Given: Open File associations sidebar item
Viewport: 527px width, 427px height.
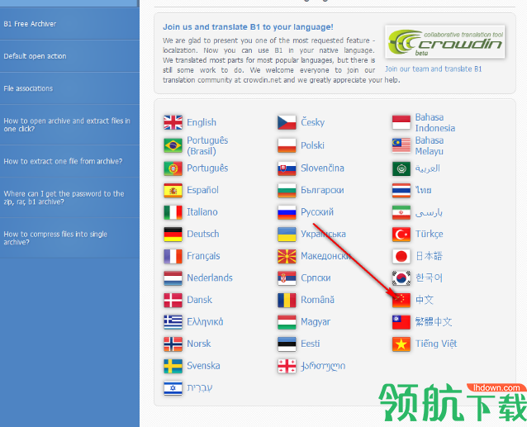Looking at the screenshot, I should click(69, 88).
